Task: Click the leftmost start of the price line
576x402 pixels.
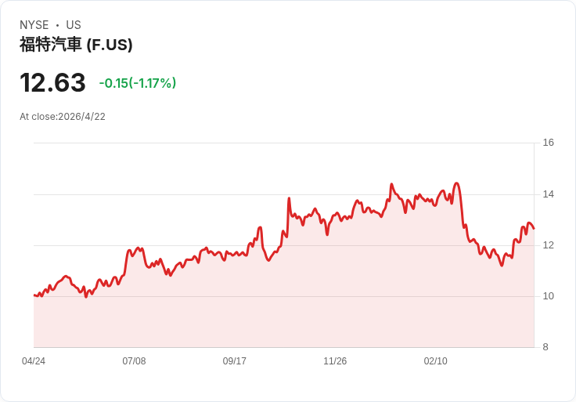Action: coord(34,295)
